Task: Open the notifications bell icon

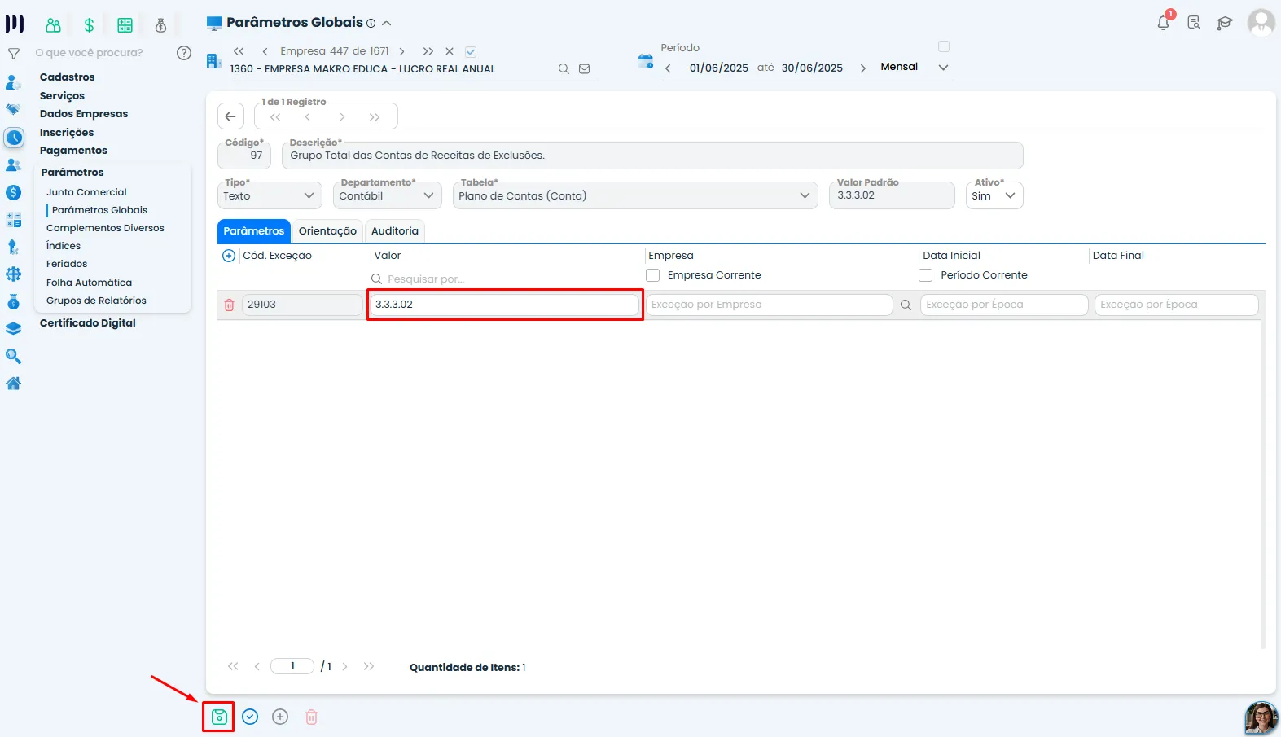Action: (1163, 23)
